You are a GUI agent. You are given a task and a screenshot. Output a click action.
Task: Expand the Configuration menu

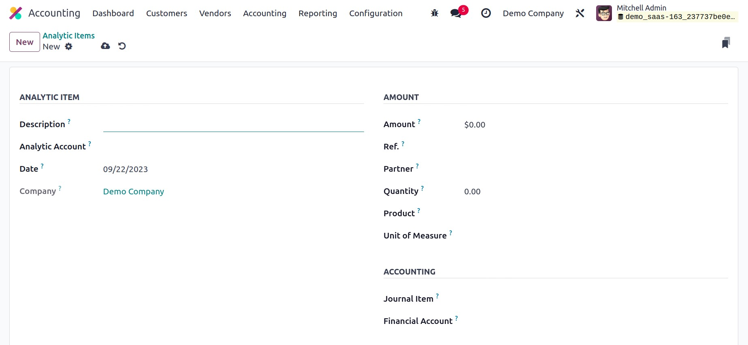click(x=375, y=13)
